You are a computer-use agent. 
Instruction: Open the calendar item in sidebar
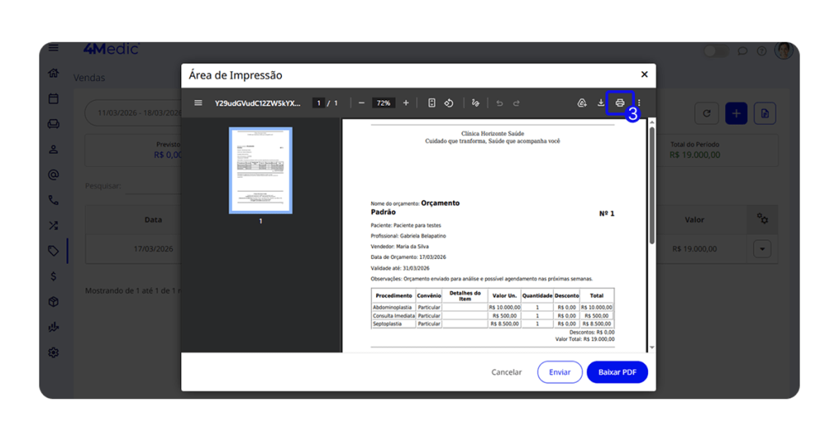(53, 98)
